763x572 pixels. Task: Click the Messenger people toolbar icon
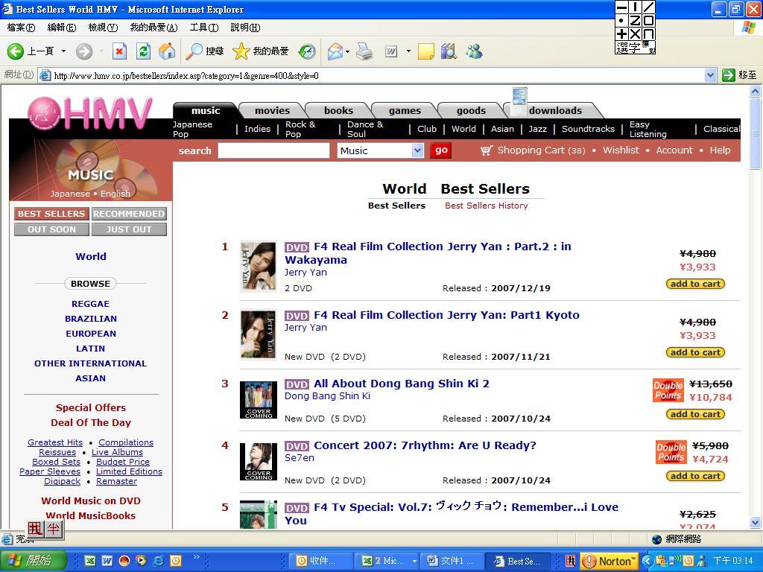474,51
